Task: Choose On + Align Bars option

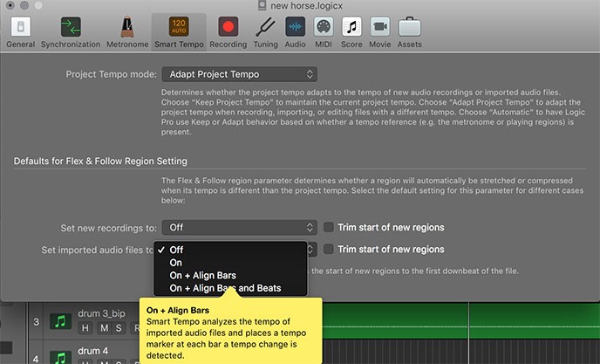Action: pyautogui.click(x=230, y=276)
